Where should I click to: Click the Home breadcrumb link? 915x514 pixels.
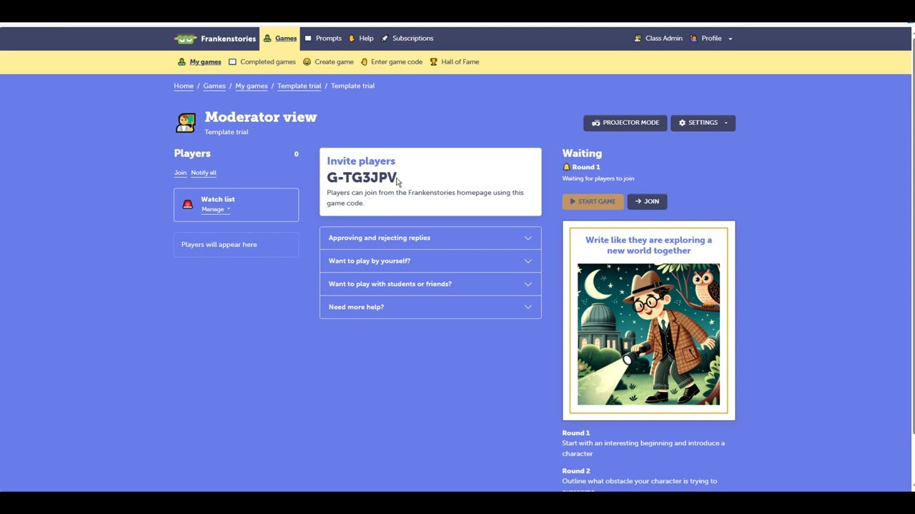coord(184,86)
